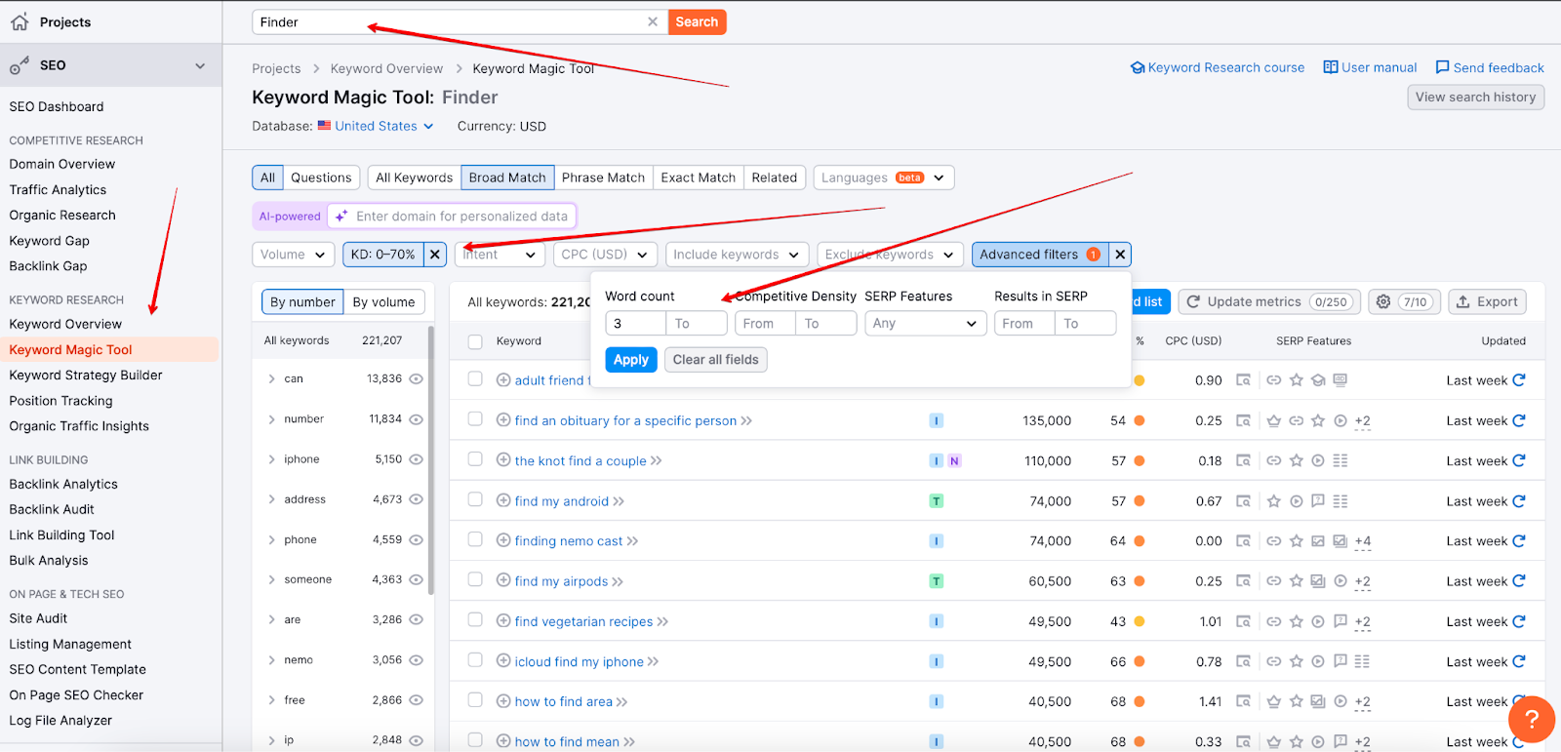Add 'how to find area' keyword plus icon
This screenshot has height=752, width=1561.
pos(503,700)
